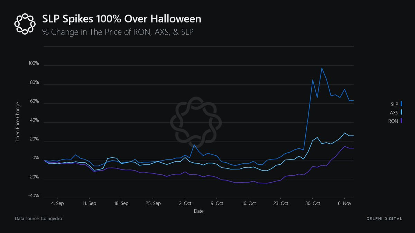Select the RON legend label

394,121
